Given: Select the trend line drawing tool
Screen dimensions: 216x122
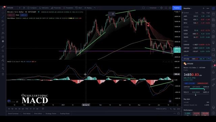Looking at the screenshot, I should [x=3, y=17].
